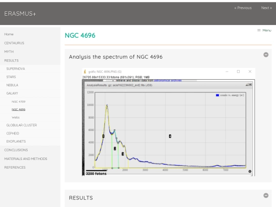Click the ERASMUS+ site title
The width and height of the screenshot is (276, 207).
tap(20, 14)
